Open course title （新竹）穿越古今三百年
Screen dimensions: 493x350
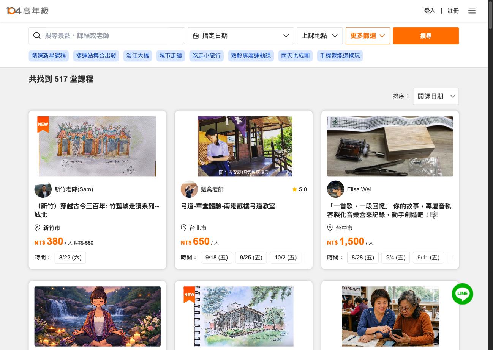click(97, 210)
